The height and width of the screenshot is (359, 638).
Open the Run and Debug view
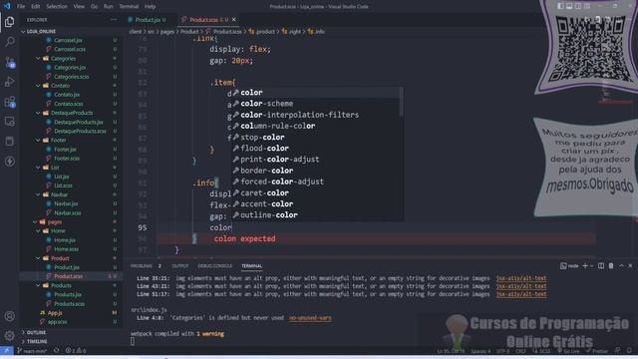point(10,82)
